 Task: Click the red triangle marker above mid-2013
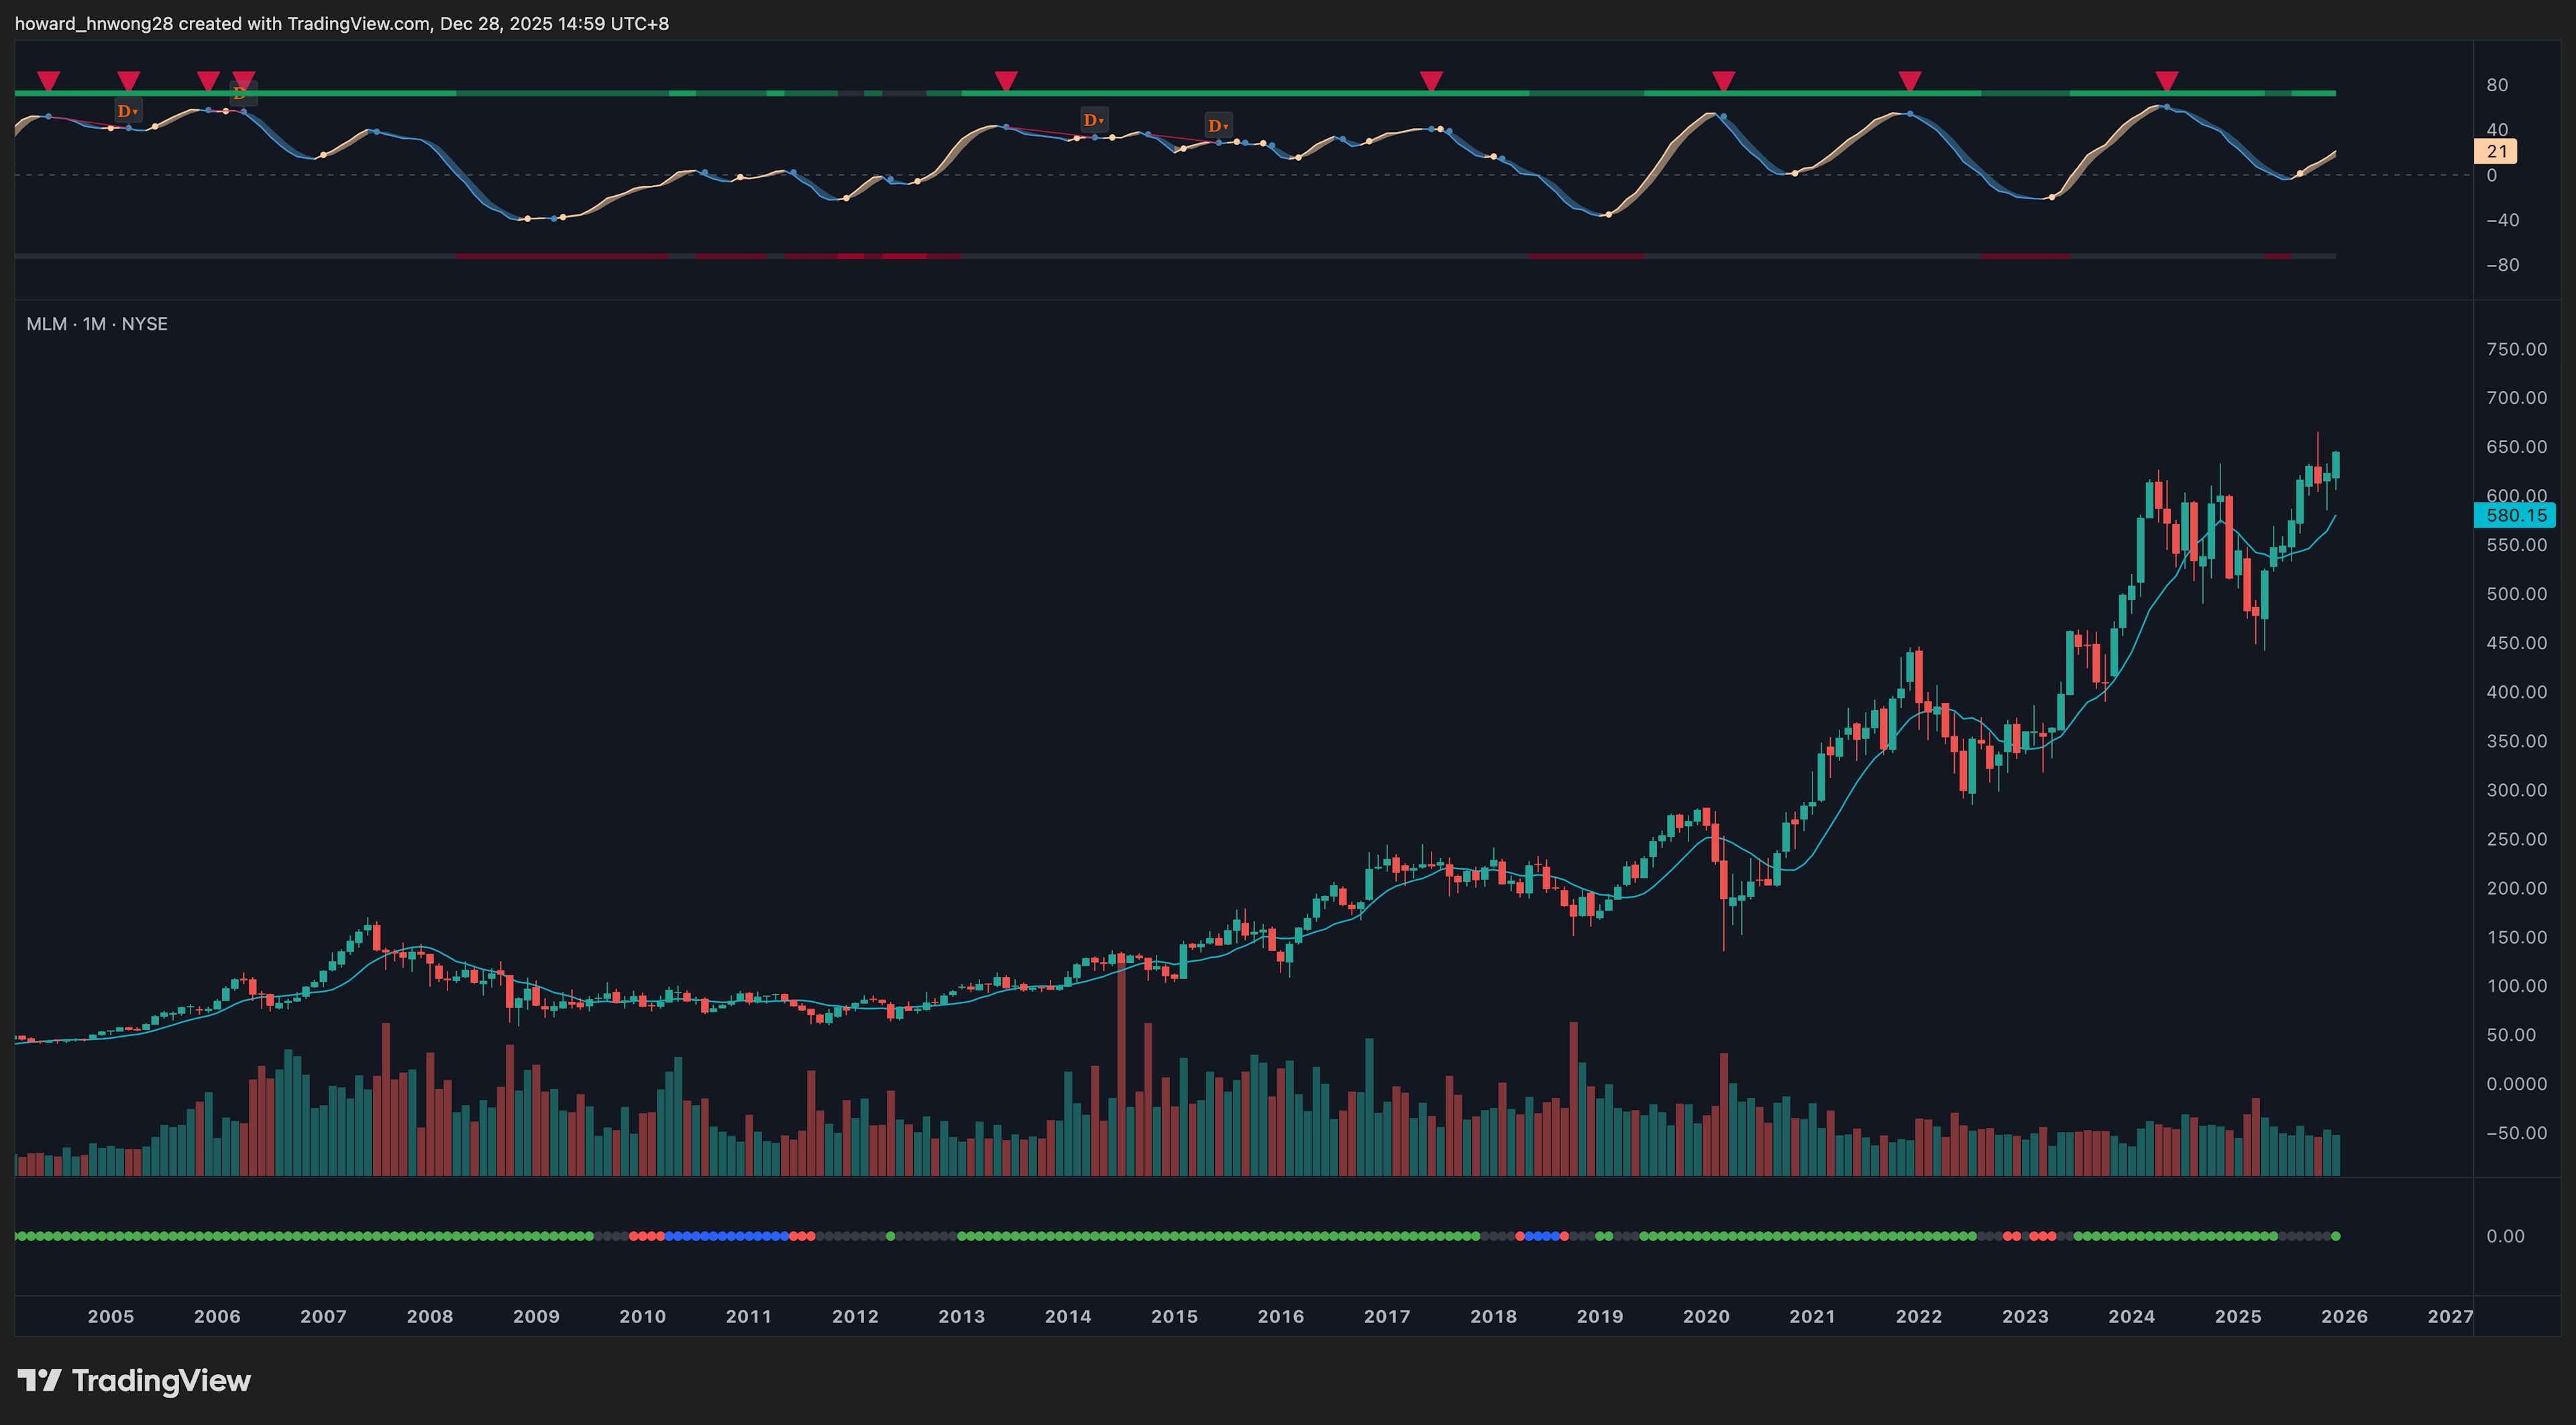pos(1006,80)
